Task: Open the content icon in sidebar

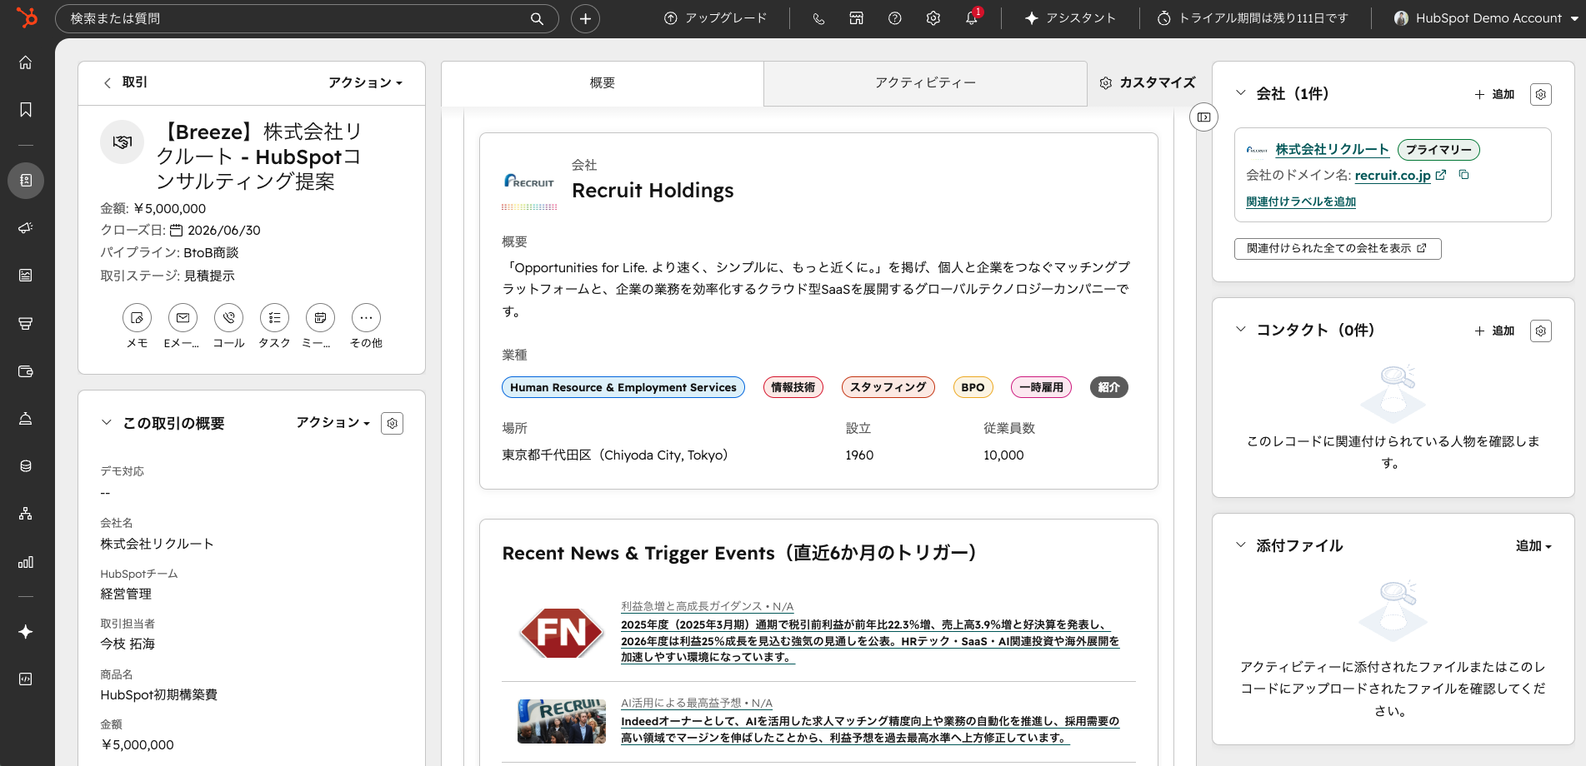Action: (x=26, y=276)
